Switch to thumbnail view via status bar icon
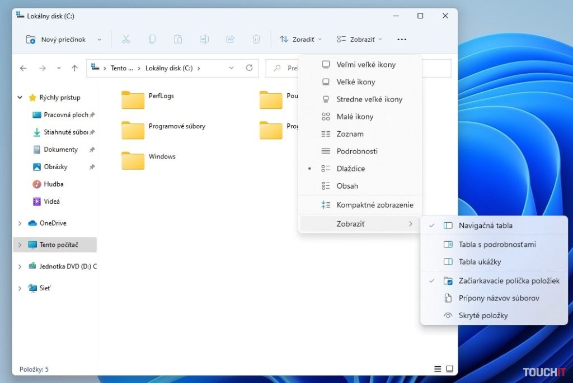 pyautogui.click(x=449, y=368)
